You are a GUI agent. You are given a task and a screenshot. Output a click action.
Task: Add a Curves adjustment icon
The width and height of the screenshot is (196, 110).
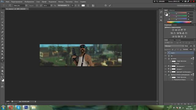tap(179, 30)
